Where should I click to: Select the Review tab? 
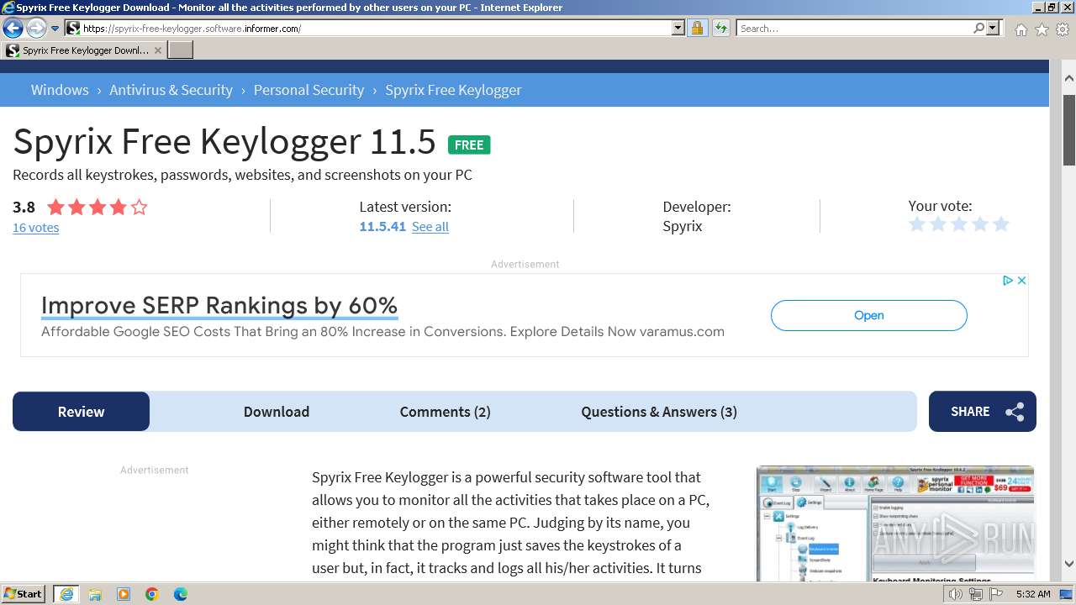tap(81, 412)
